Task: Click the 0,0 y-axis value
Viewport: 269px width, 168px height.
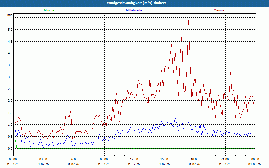Action: 10,149
